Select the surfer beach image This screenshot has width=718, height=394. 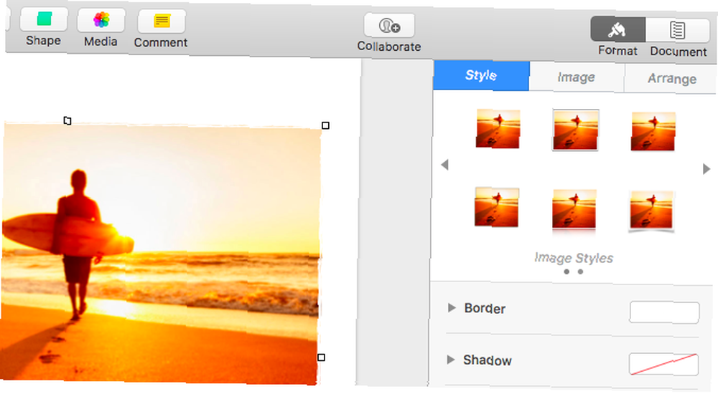click(160, 254)
